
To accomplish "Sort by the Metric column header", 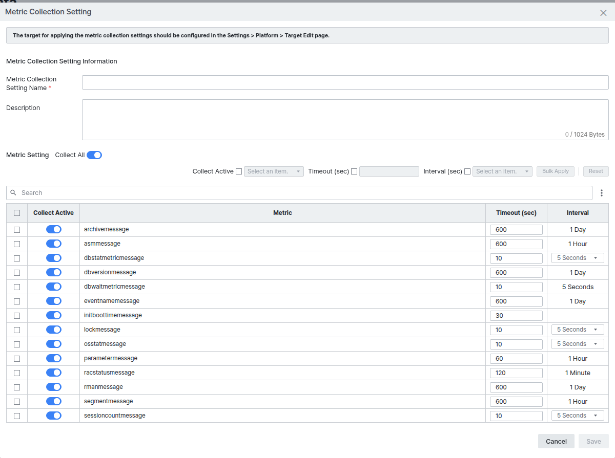I will point(282,213).
